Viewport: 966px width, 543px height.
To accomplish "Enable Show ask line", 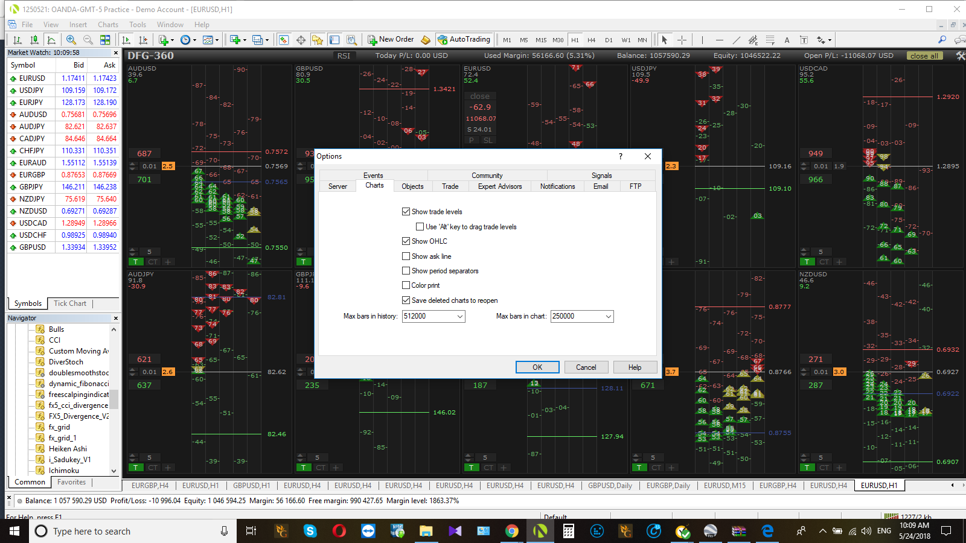I will coord(406,256).
